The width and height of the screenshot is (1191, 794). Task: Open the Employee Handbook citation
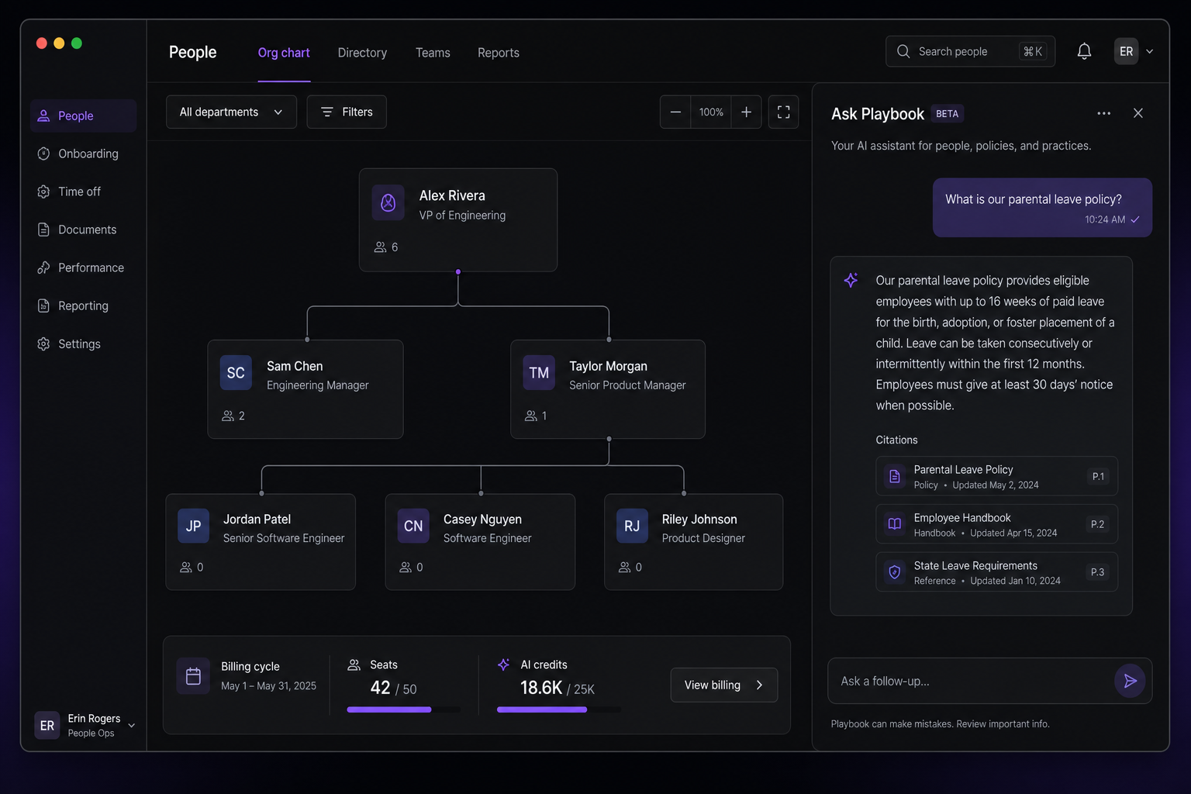pyautogui.click(x=996, y=524)
